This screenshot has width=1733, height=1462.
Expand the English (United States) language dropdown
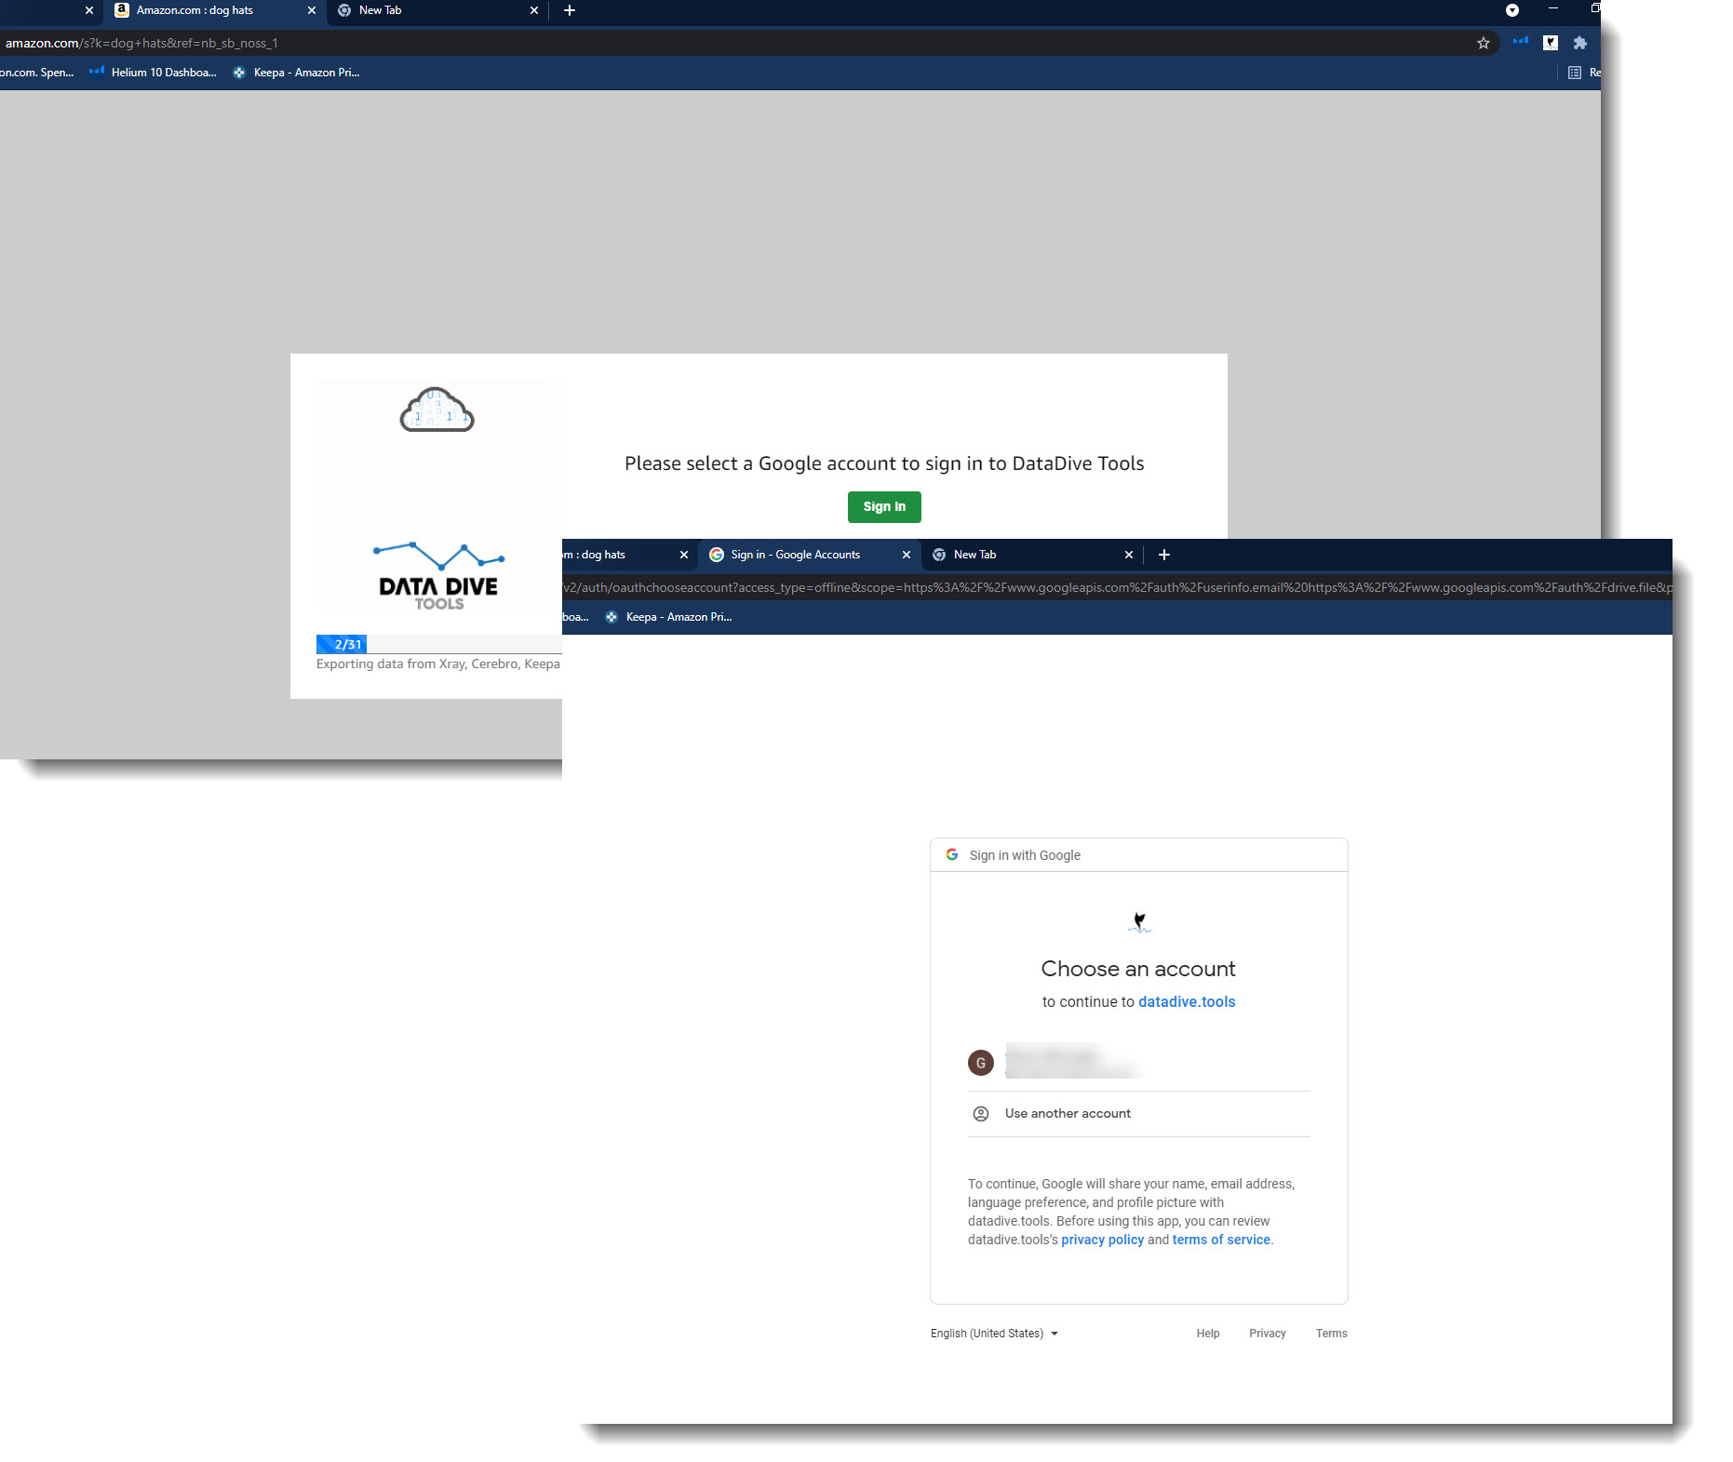pos(994,1334)
